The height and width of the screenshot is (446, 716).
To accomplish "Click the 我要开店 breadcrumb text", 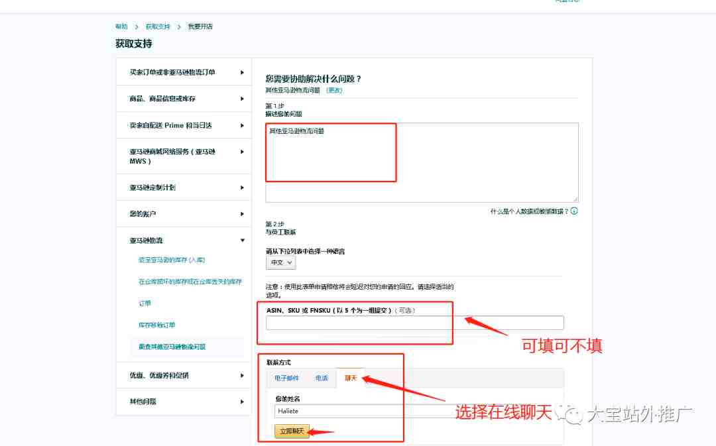I will coord(200,27).
